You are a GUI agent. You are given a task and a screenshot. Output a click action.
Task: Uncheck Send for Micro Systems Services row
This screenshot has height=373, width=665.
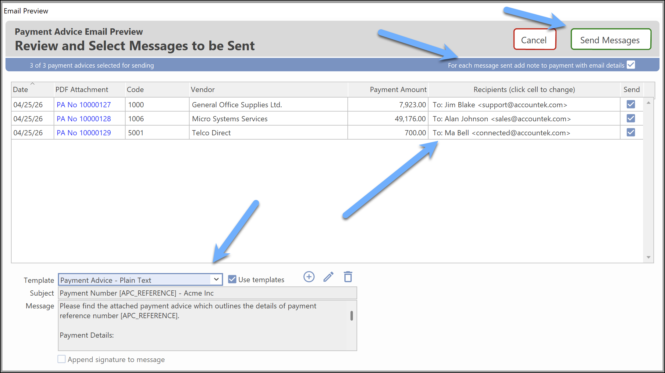pyautogui.click(x=631, y=119)
